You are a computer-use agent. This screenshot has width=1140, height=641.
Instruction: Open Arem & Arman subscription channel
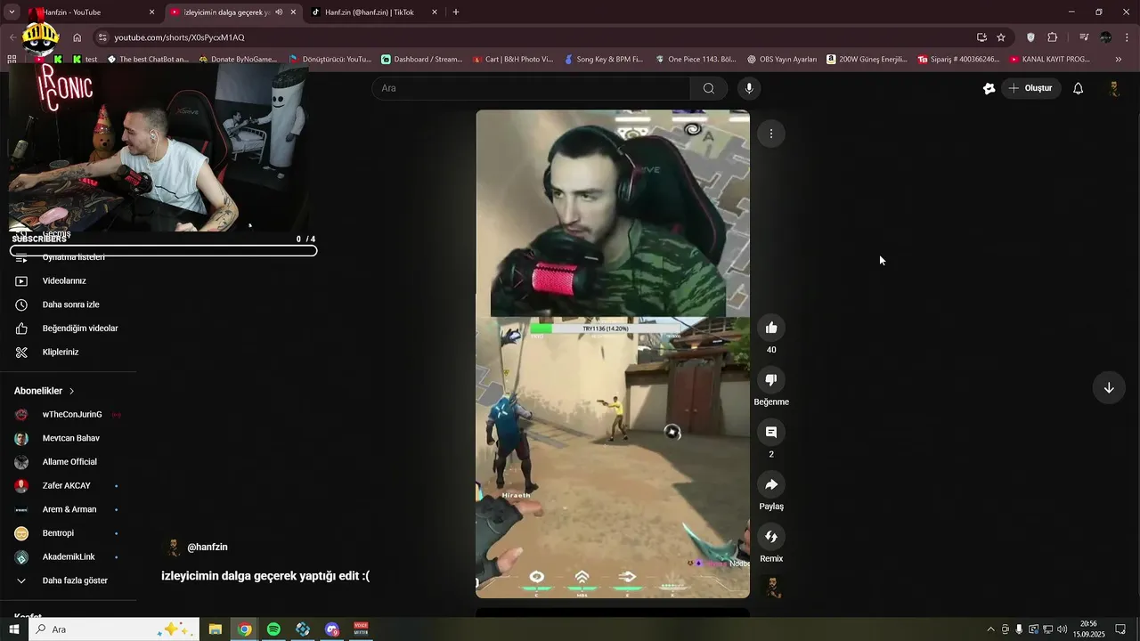point(69,509)
